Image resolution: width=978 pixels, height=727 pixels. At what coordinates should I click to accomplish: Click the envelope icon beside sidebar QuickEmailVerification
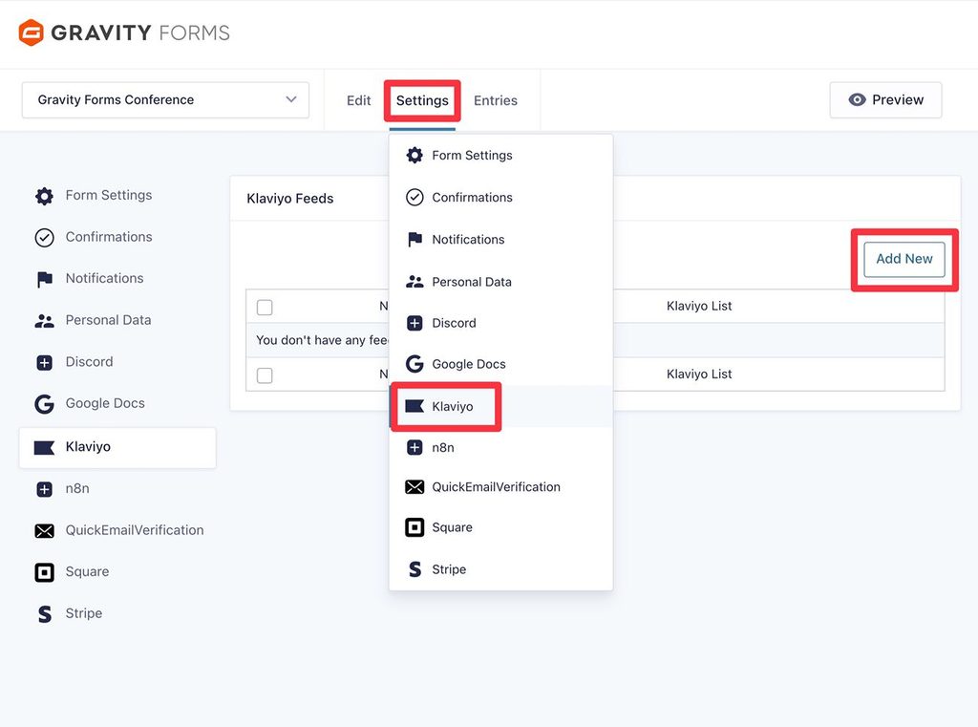44,531
